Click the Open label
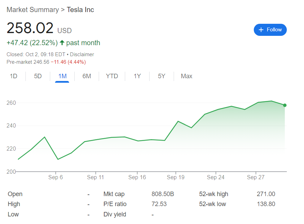 click(x=15, y=194)
